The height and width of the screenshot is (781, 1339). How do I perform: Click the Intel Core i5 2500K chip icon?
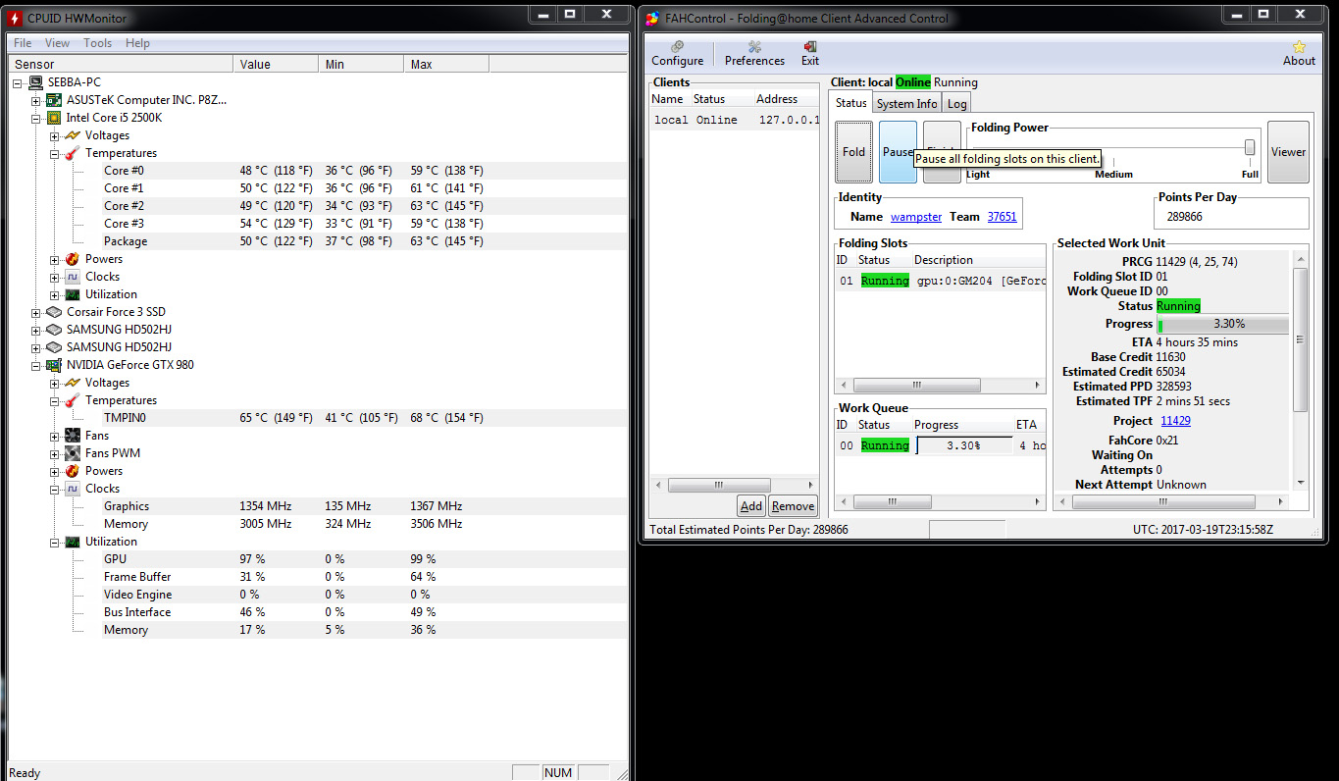click(55, 118)
